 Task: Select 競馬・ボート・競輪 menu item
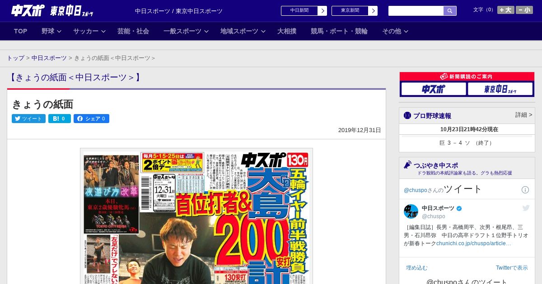click(339, 31)
